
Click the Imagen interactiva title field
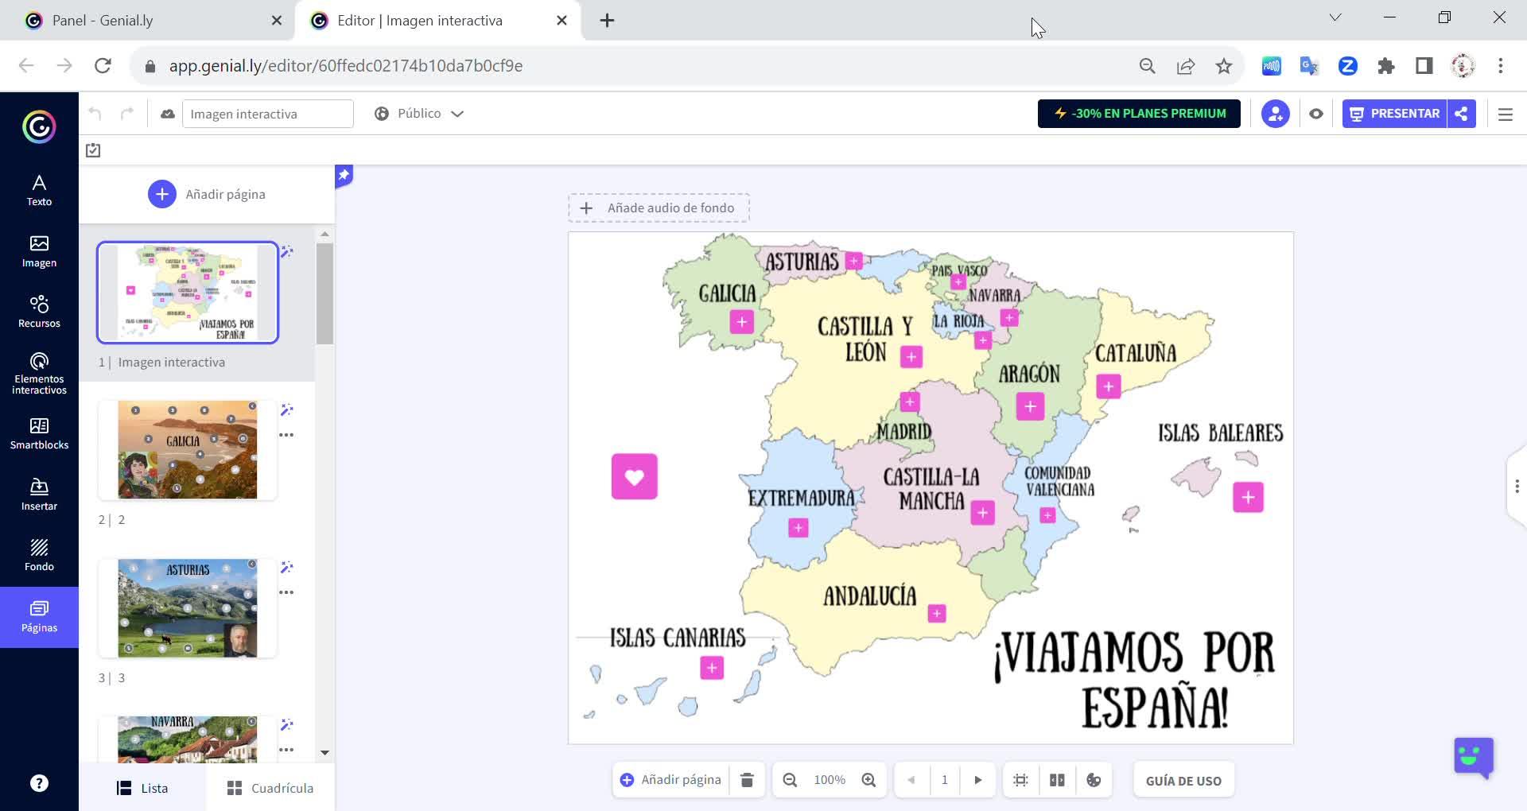[268, 114]
